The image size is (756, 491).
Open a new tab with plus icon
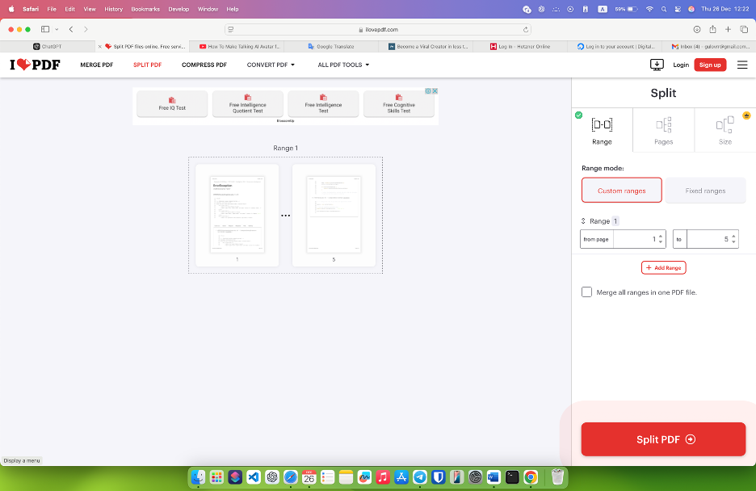pyautogui.click(x=728, y=29)
